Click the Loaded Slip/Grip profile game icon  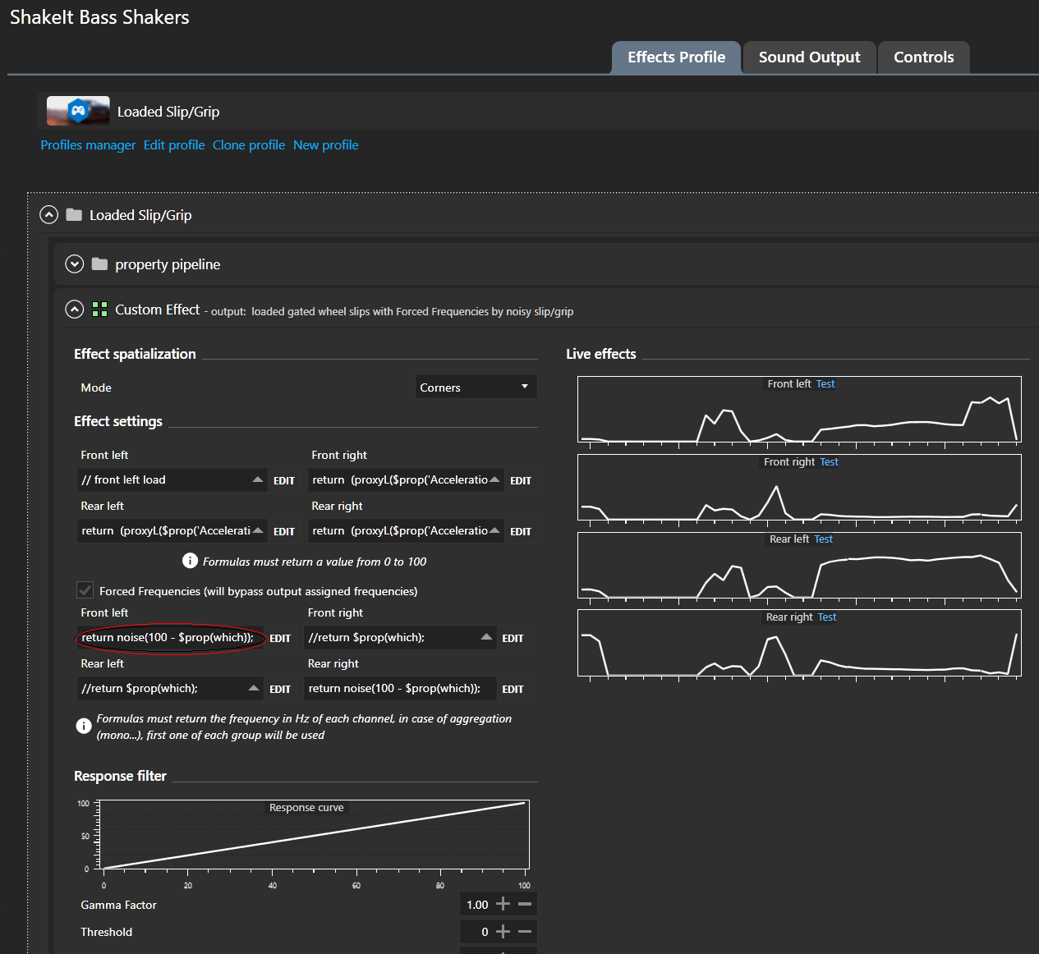[x=78, y=111]
